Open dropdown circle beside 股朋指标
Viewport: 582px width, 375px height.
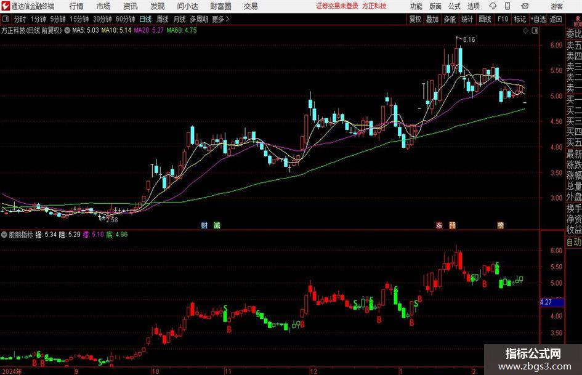pyautogui.click(x=4, y=235)
